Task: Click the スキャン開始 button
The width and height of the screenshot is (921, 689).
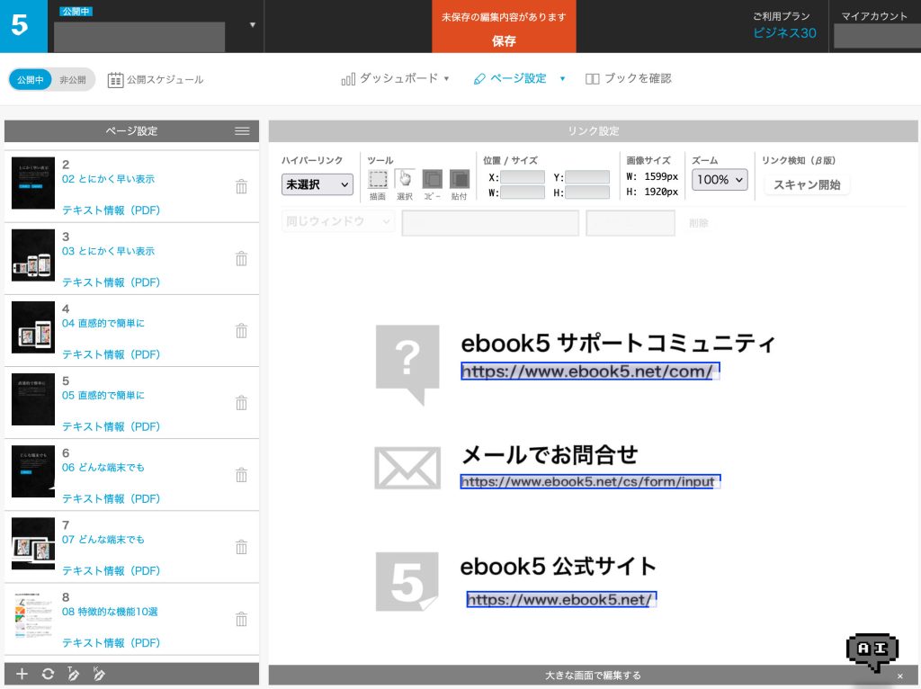Action: [x=807, y=184]
